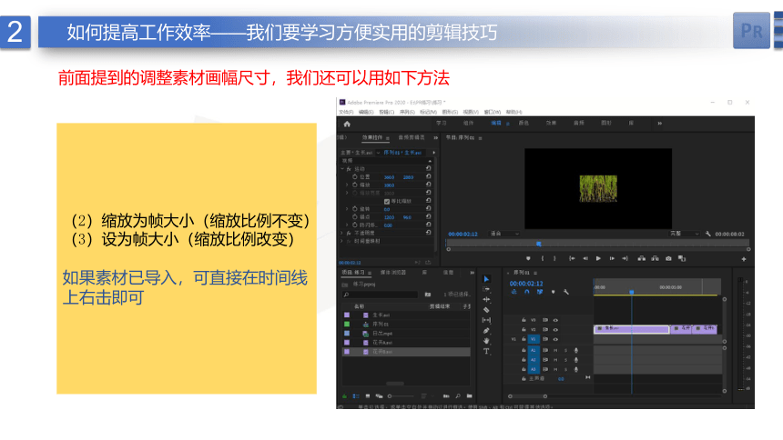Step forward one frame in Program monitor
This screenshot has width=783, height=440.
pyautogui.click(x=612, y=258)
